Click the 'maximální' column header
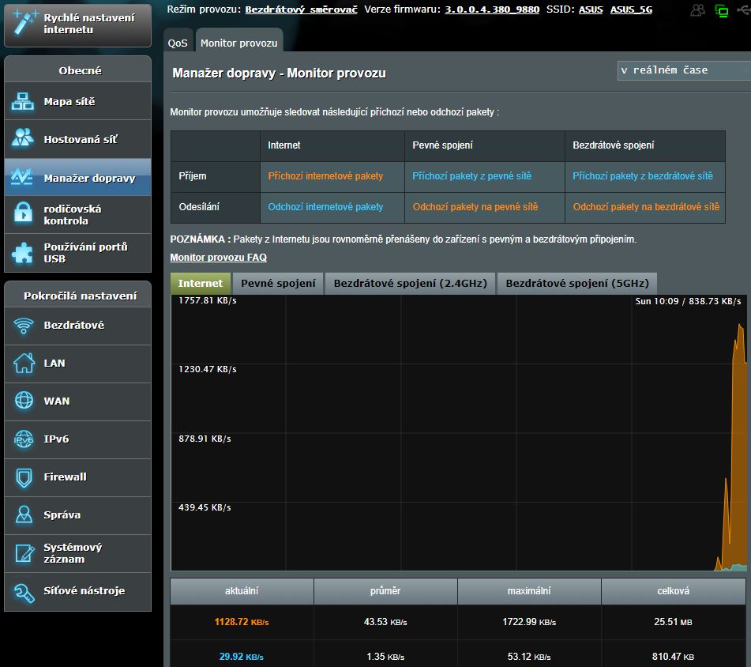This screenshot has height=667, width=751. 529,591
